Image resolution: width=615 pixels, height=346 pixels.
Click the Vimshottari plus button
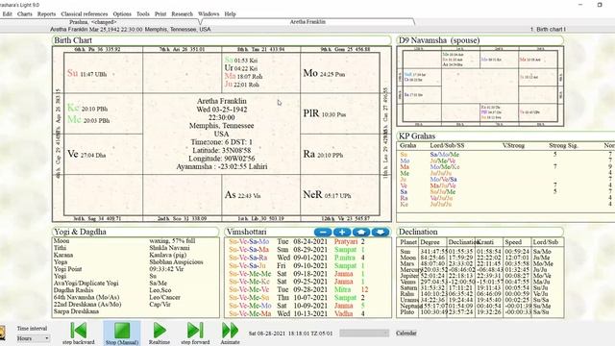click(x=342, y=232)
